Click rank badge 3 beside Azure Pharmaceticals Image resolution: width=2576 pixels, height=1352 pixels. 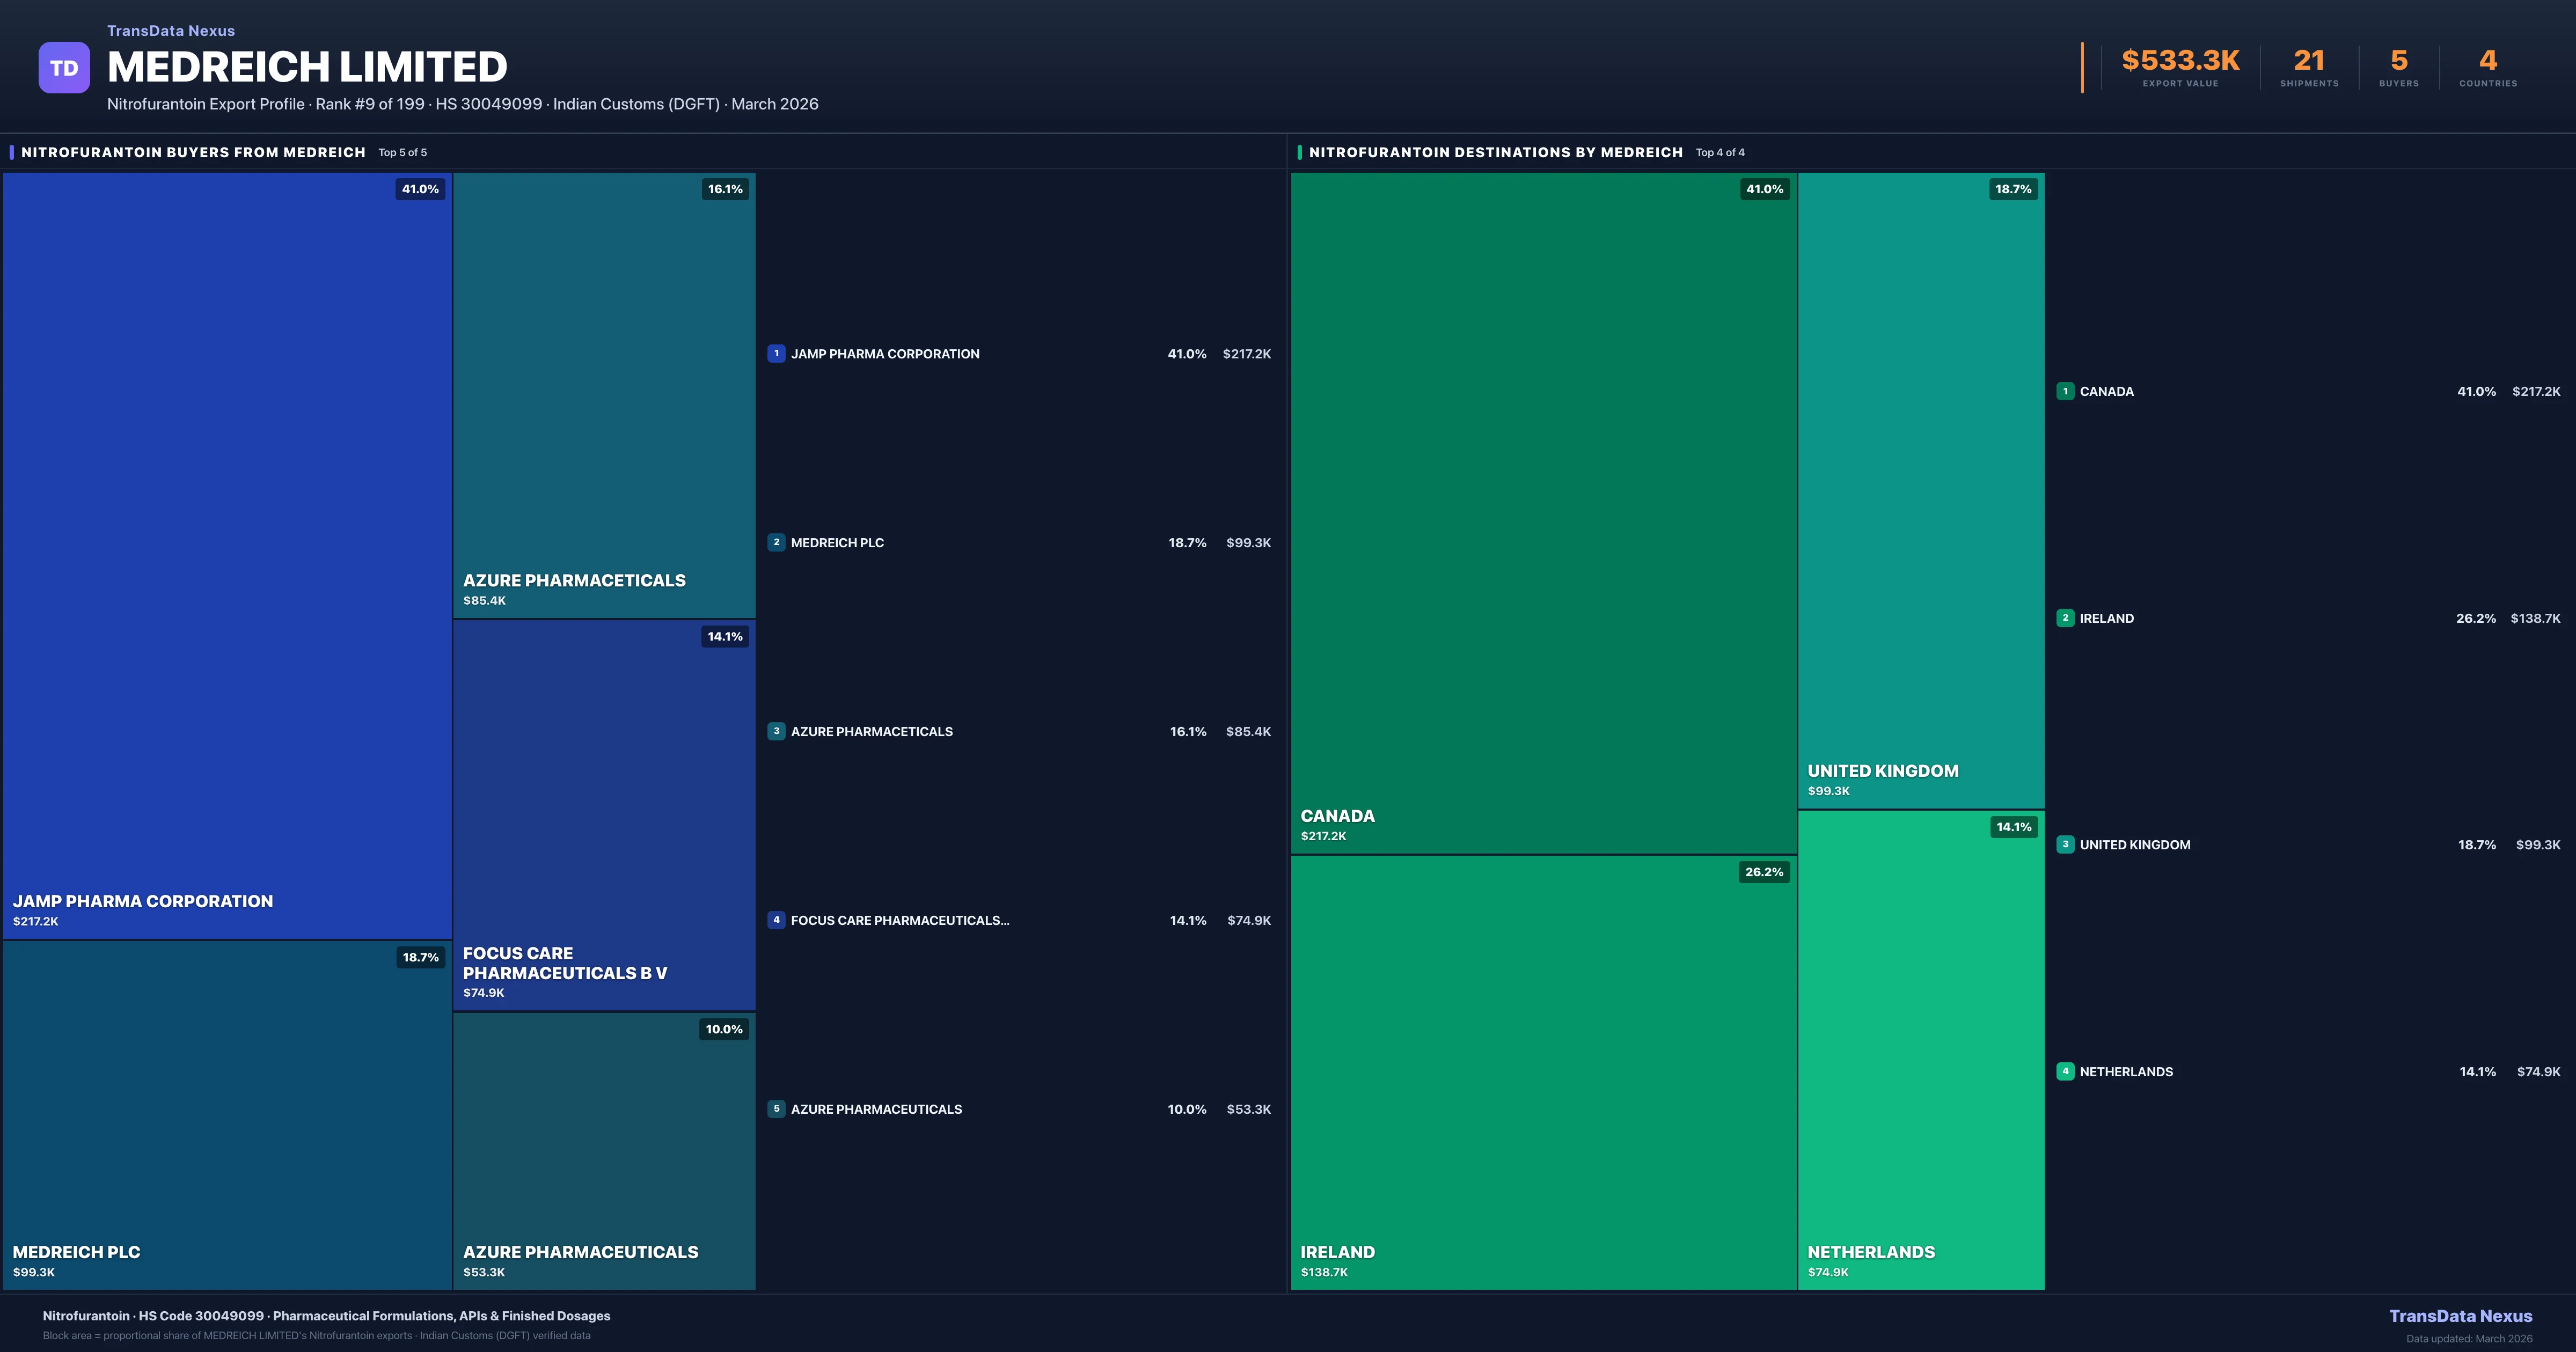pyautogui.click(x=776, y=731)
